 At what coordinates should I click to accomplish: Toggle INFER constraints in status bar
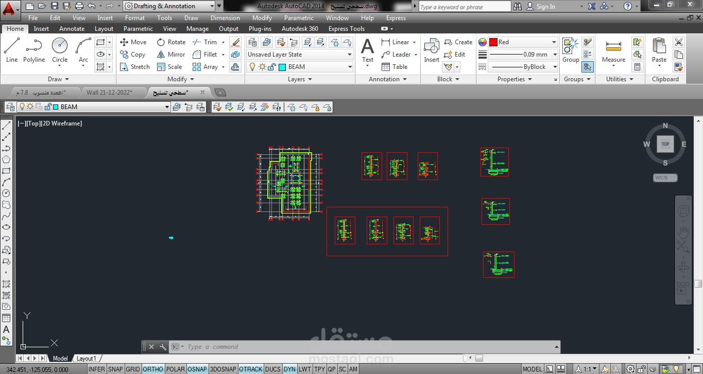point(97,369)
